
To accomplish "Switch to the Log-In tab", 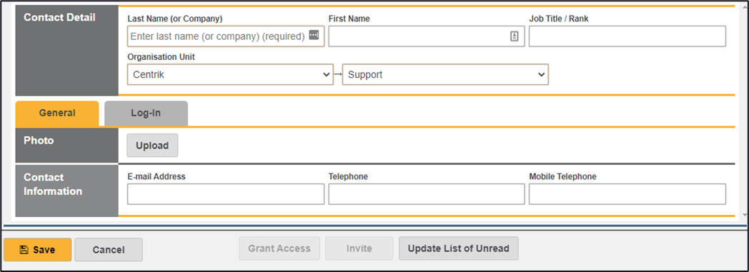I will coord(146,114).
